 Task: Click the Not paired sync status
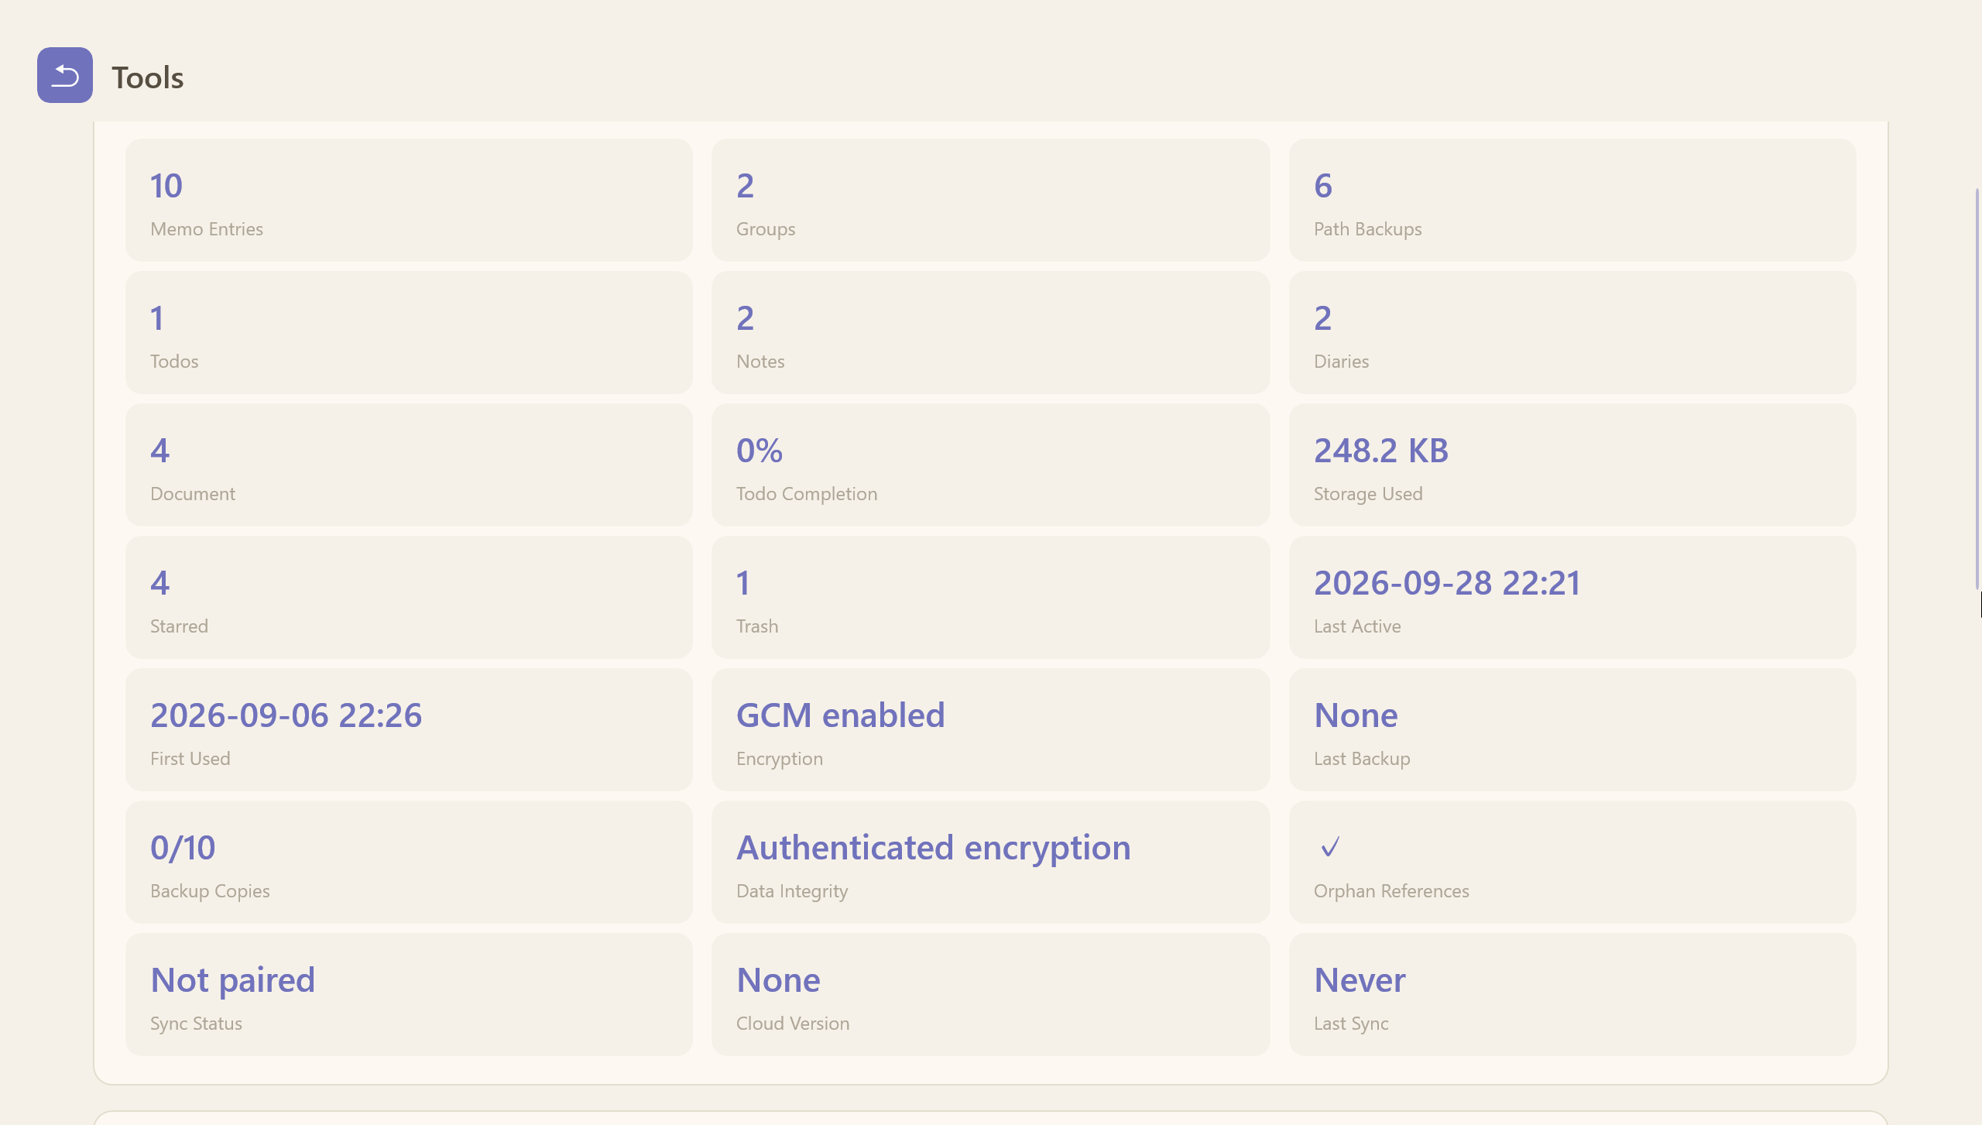tap(232, 980)
